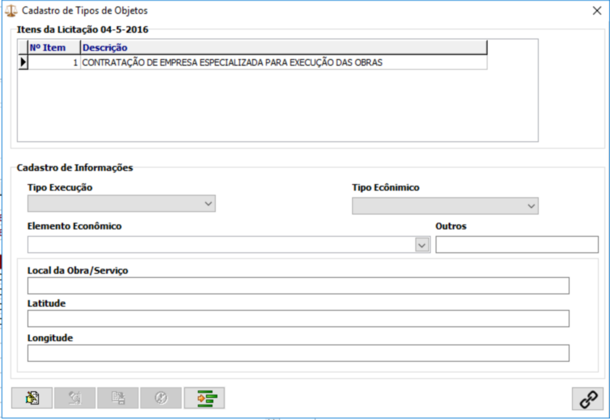Click the chain link icon button

click(x=588, y=399)
